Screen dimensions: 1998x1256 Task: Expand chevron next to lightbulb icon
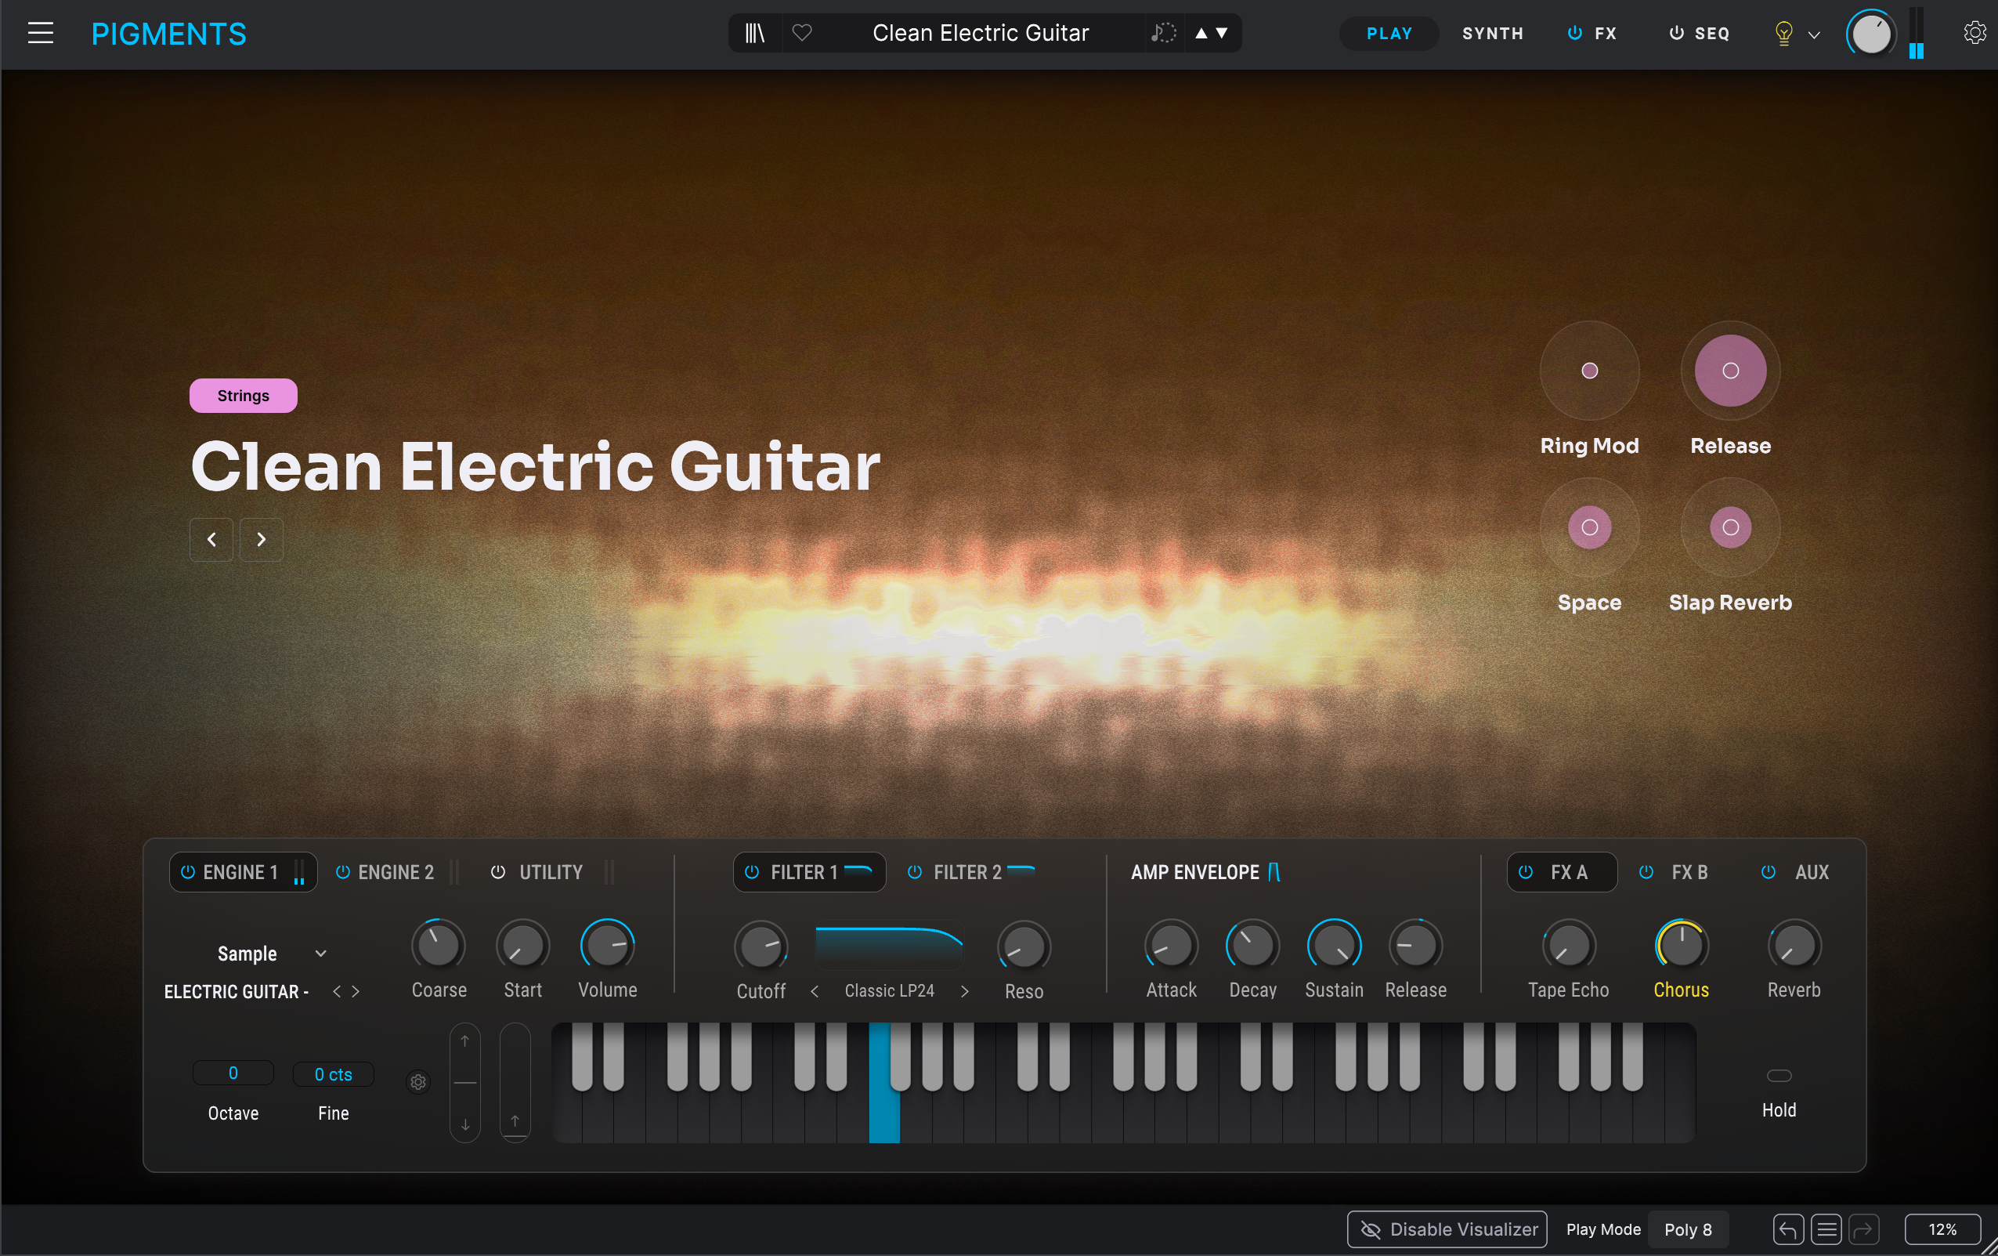(1815, 34)
